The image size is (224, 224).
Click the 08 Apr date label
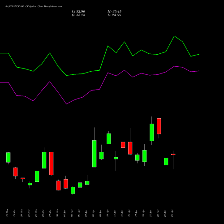[93, 213]
